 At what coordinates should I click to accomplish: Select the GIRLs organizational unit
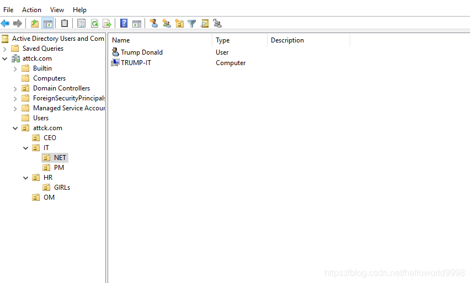pos(62,187)
